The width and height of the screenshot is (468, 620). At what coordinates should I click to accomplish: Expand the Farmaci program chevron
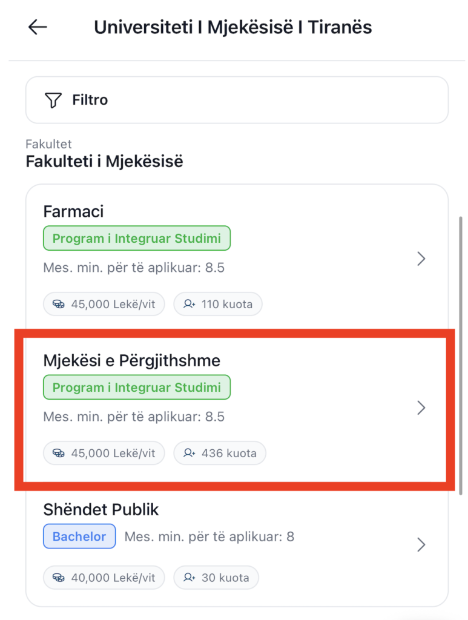click(x=421, y=259)
